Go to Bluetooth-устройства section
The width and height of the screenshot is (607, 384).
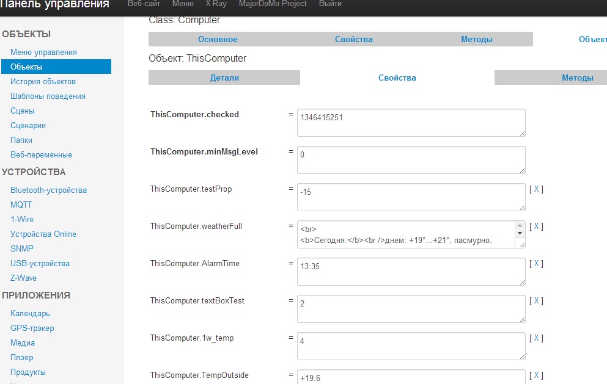[x=48, y=190]
